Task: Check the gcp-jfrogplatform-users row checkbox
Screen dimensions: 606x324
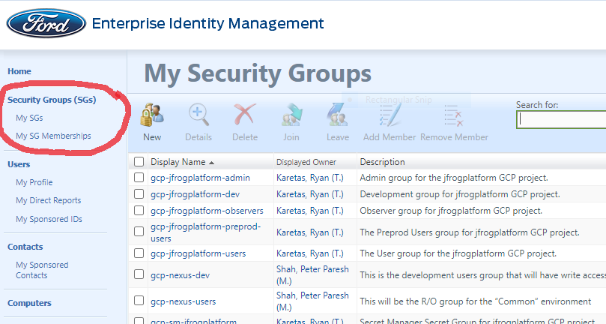Action: tap(139, 253)
